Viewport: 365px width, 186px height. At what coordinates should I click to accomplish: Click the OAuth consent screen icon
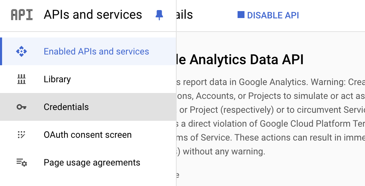(21, 135)
